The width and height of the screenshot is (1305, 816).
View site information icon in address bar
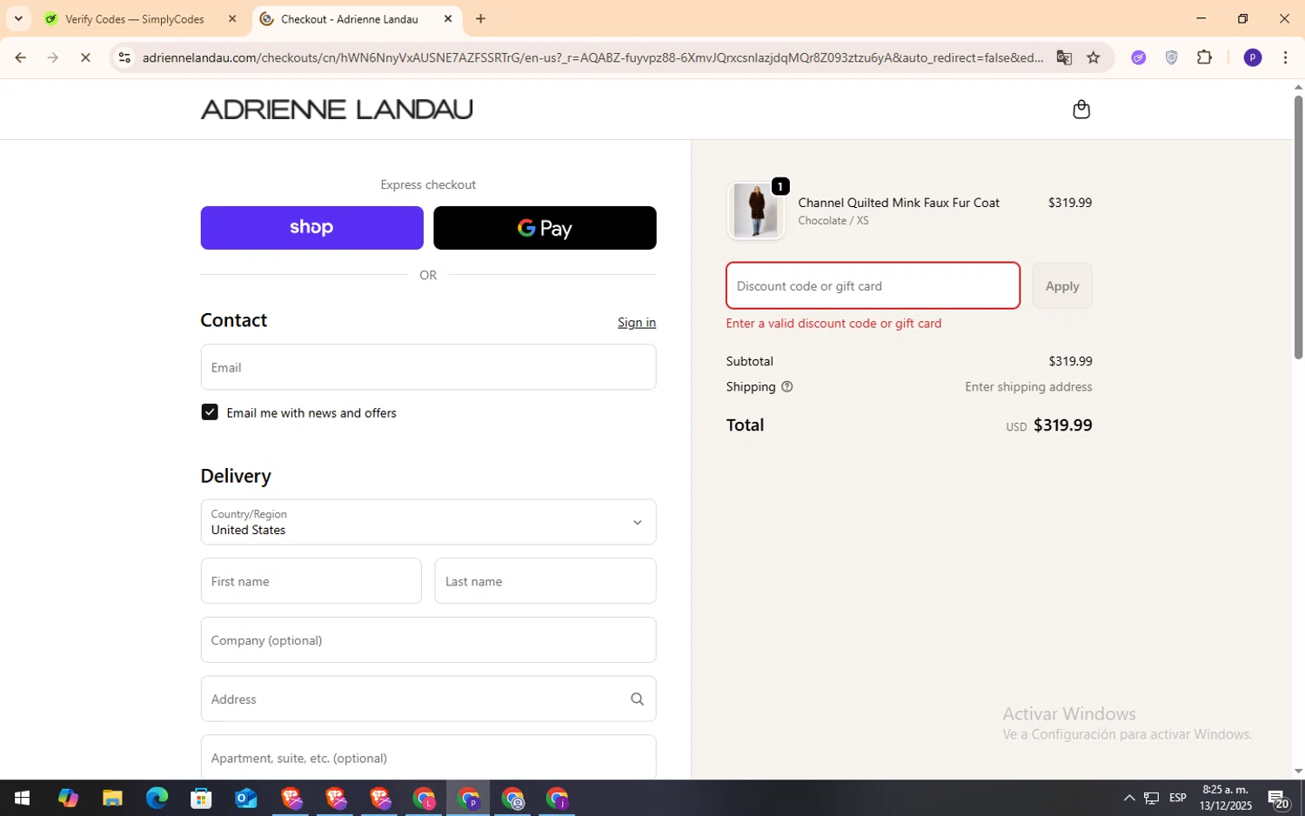click(x=124, y=57)
